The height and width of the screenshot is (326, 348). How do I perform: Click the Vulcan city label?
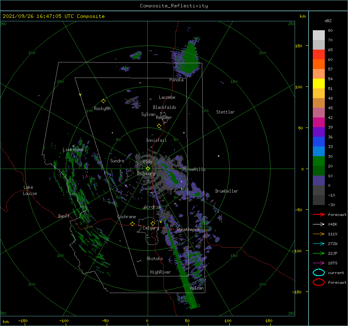tap(197, 288)
